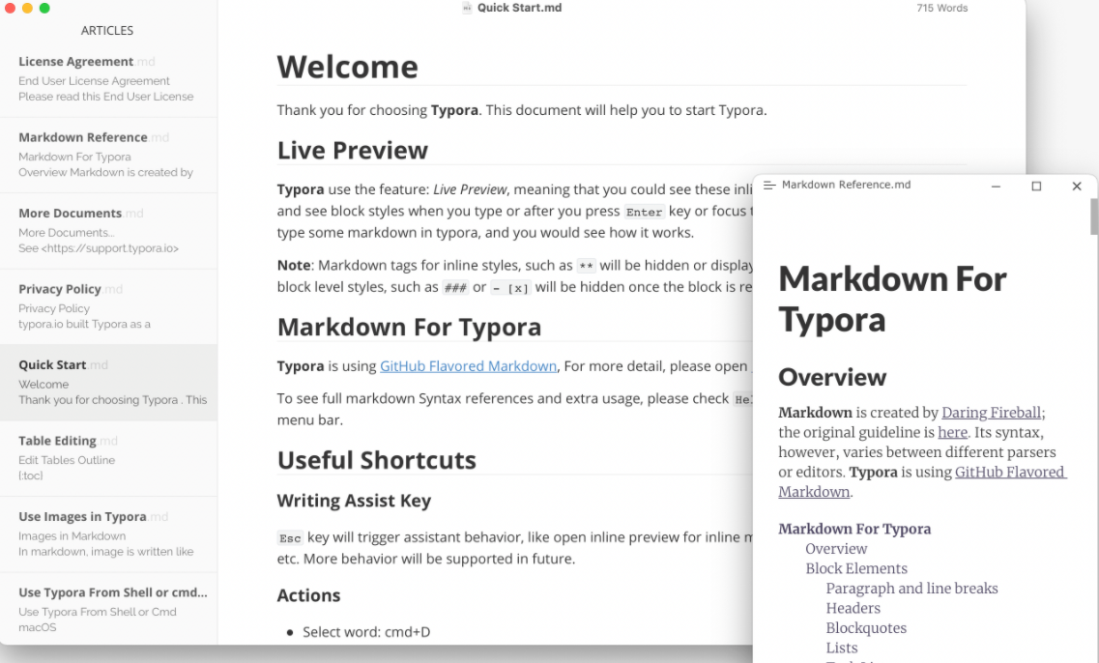Follow the GitHub Flavored Markdown link in Quick Start
Image resolution: width=1099 pixels, height=663 pixels.
tap(468, 366)
